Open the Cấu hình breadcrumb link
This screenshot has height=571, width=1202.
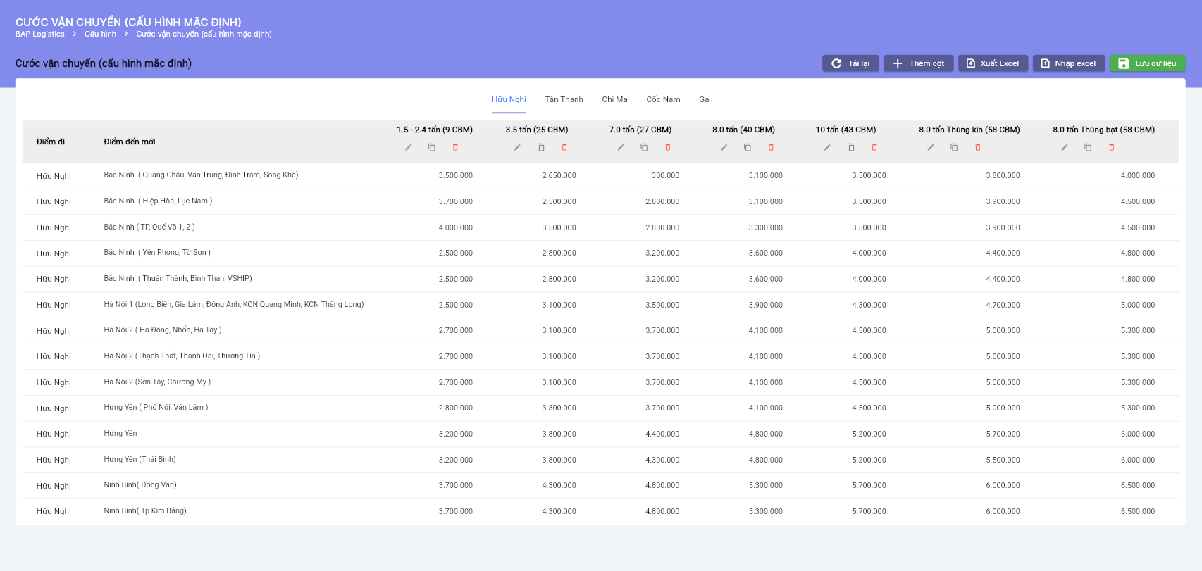pyautogui.click(x=100, y=34)
